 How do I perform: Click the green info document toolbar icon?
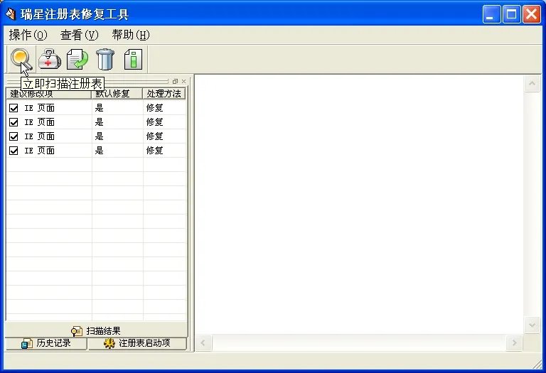pos(134,60)
